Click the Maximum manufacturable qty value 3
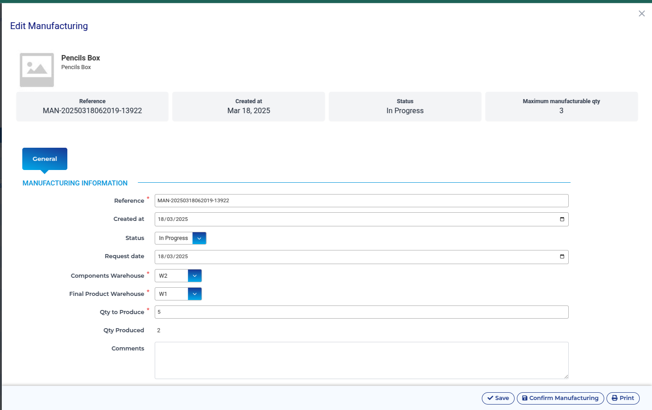 click(x=561, y=111)
